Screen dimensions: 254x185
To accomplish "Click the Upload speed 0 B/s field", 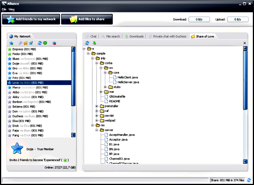I will pyautogui.click(x=237, y=19).
